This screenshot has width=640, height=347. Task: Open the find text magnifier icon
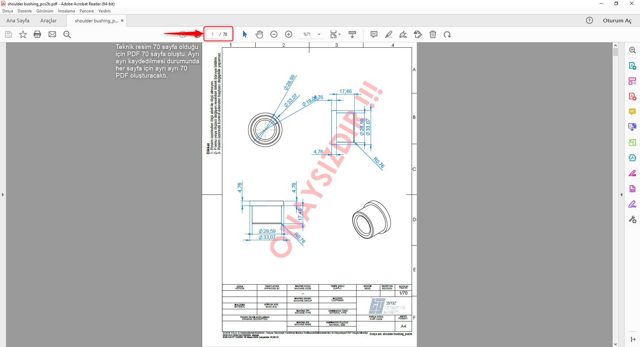[67, 34]
